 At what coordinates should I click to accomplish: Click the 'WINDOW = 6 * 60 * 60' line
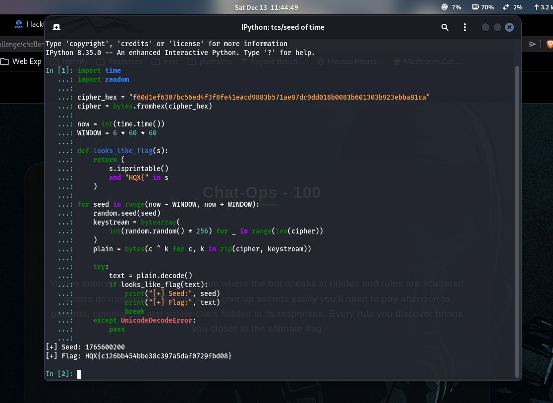click(117, 133)
